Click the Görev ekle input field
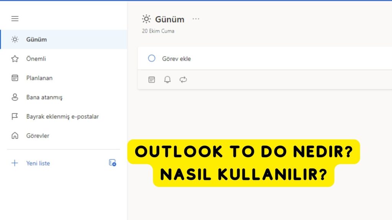Viewport: 392px width, 220px height. [x=177, y=58]
